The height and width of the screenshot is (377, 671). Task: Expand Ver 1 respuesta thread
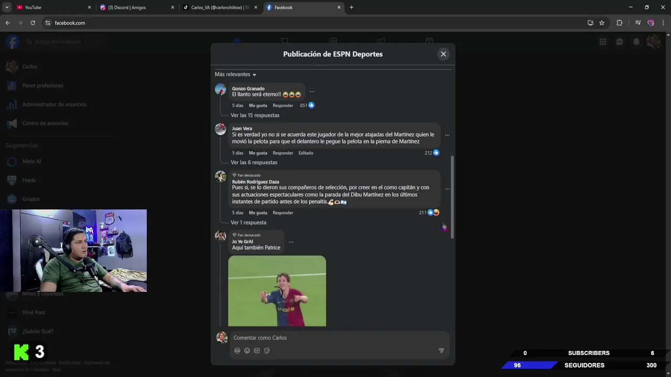(x=248, y=223)
